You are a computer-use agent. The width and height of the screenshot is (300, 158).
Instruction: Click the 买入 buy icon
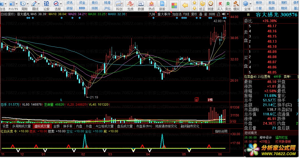click(x=220, y=4)
